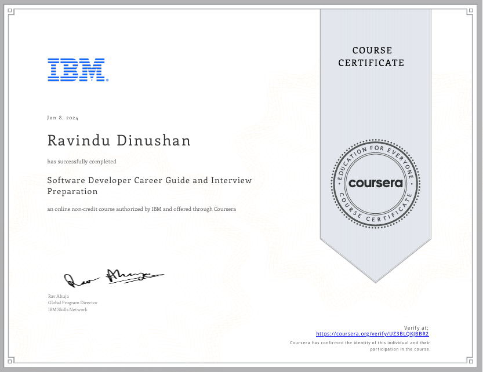
Task: Click the non-credit course description line
Action: tap(141, 209)
